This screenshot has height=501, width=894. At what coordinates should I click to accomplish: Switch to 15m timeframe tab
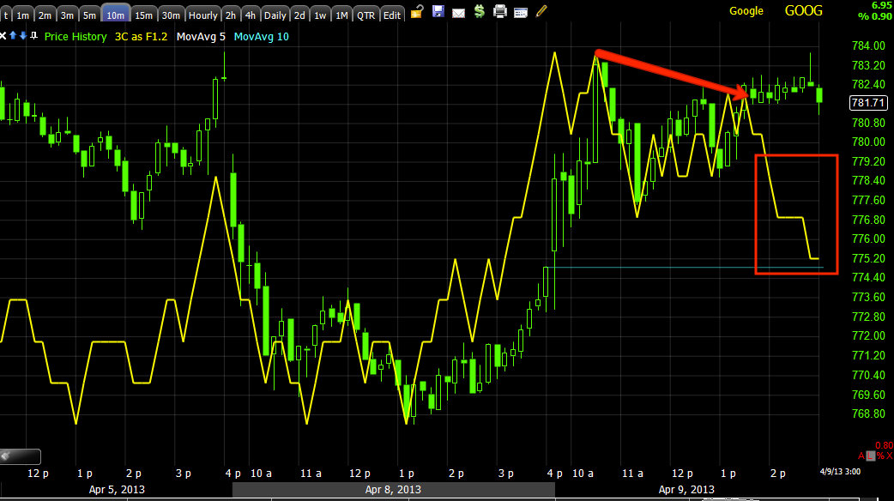click(x=143, y=15)
